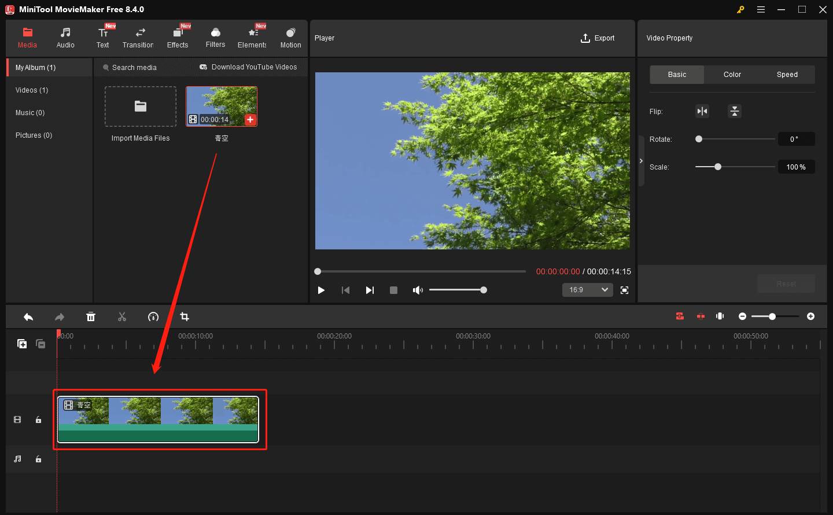
Task: Toggle the lock on the audio track
Action: coord(38,459)
